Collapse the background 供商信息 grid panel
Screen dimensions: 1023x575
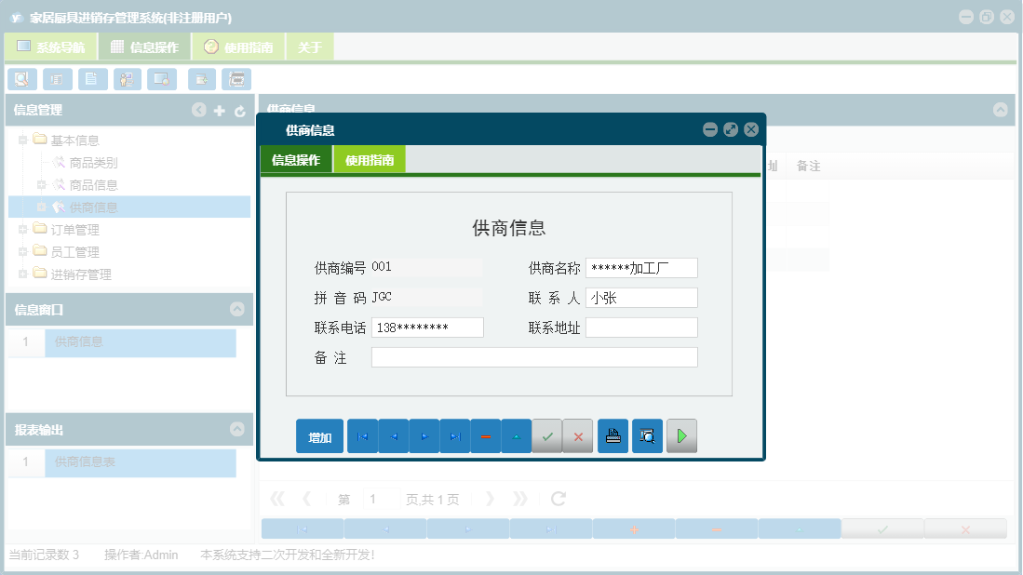pos(1000,110)
